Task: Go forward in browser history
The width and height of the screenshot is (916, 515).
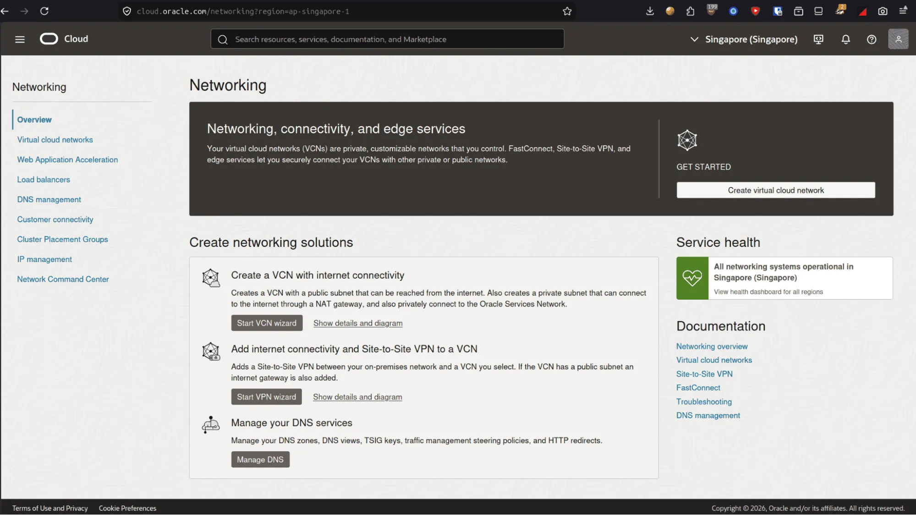Action: click(24, 11)
